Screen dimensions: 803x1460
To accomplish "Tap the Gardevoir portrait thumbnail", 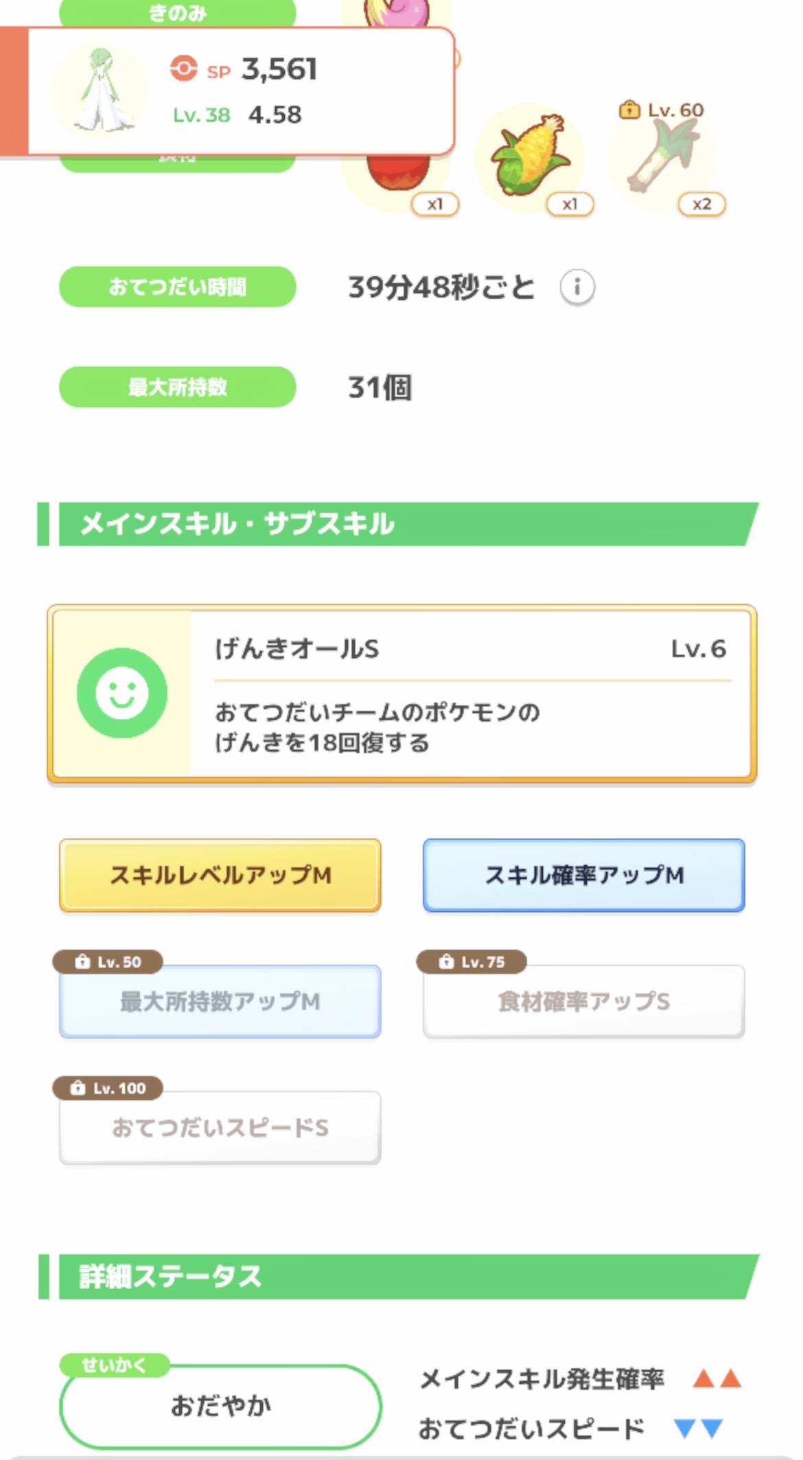I will (x=100, y=90).
